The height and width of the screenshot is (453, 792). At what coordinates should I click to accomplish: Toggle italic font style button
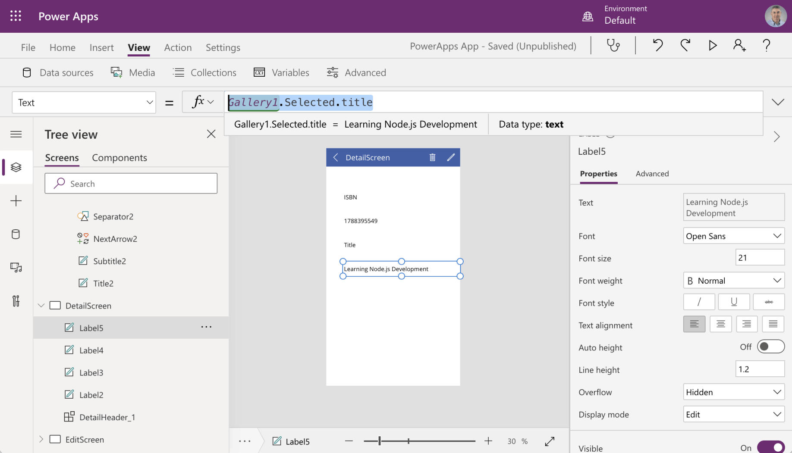(x=699, y=302)
